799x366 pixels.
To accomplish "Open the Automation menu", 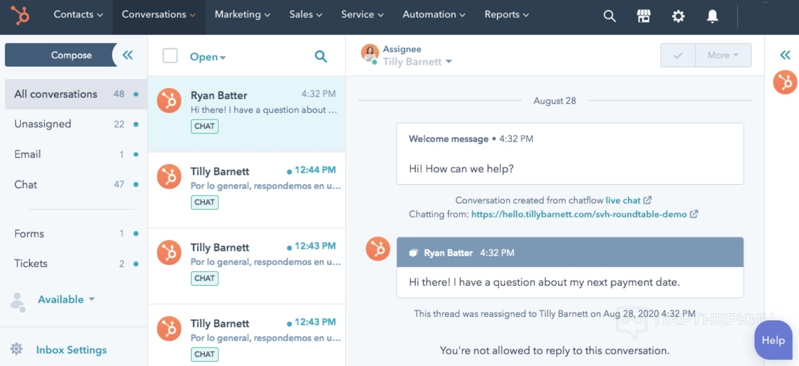I will click(434, 15).
